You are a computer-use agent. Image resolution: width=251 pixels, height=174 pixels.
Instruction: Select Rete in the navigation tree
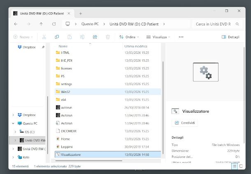coord(23,158)
